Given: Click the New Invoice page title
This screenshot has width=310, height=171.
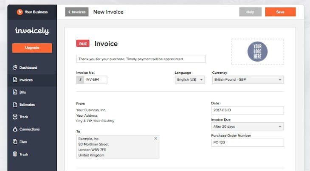Looking at the screenshot, I should point(108,12).
